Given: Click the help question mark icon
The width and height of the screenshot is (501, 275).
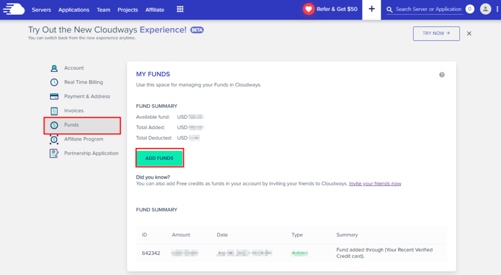Looking at the screenshot, I should coord(442,75).
